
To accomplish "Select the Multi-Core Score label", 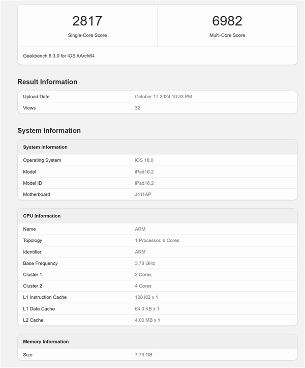I will click(x=227, y=35).
